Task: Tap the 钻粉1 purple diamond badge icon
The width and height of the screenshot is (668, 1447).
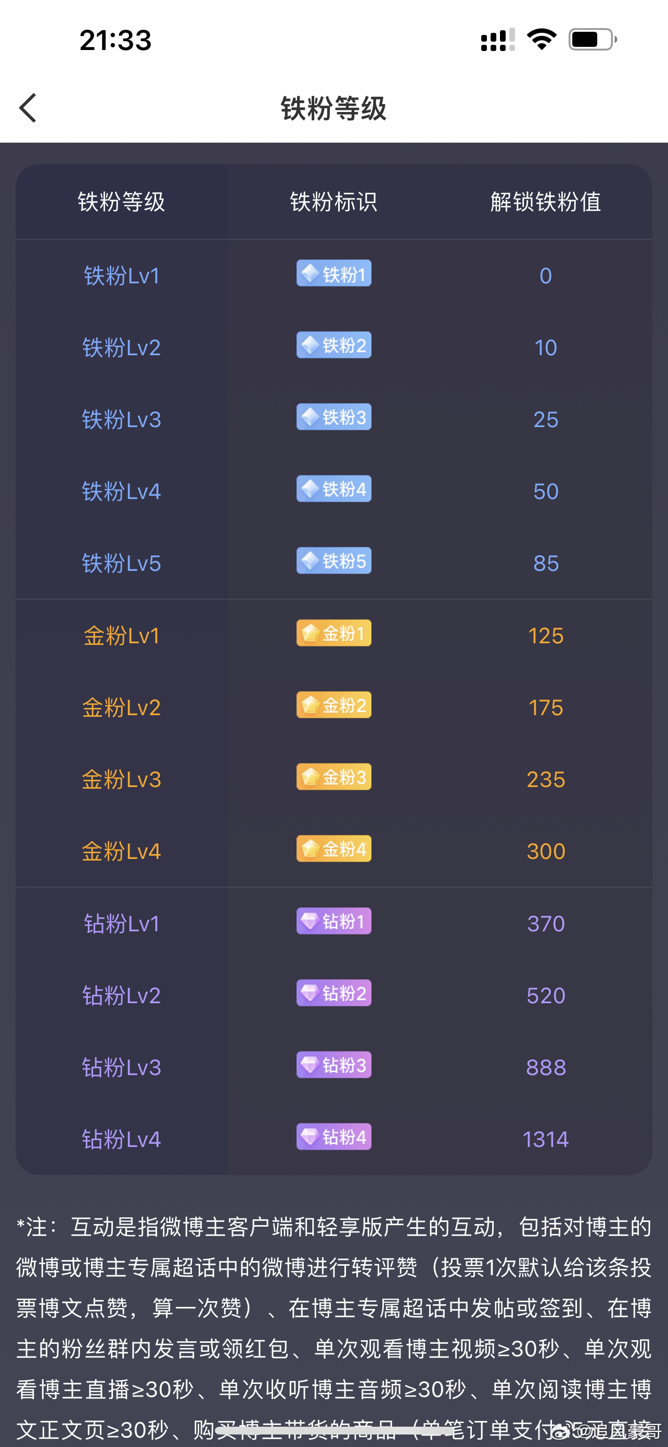Action: click(x=333, y=921)
